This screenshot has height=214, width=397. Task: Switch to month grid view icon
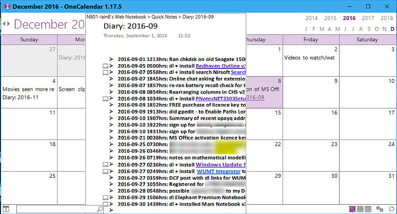(x=353, y=209)
